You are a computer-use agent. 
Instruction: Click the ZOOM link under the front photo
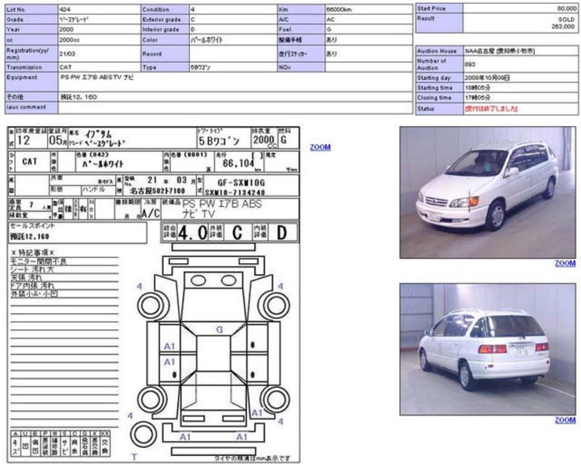point(565,263)
